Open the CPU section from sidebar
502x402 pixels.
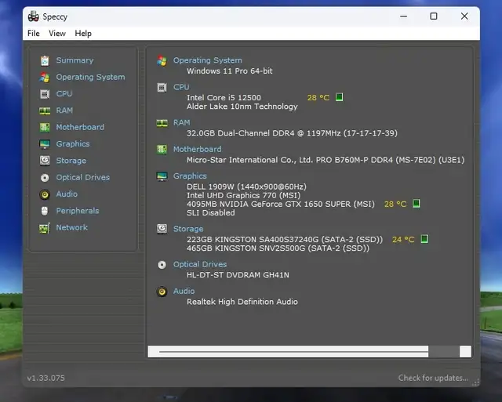pos(64,94)
